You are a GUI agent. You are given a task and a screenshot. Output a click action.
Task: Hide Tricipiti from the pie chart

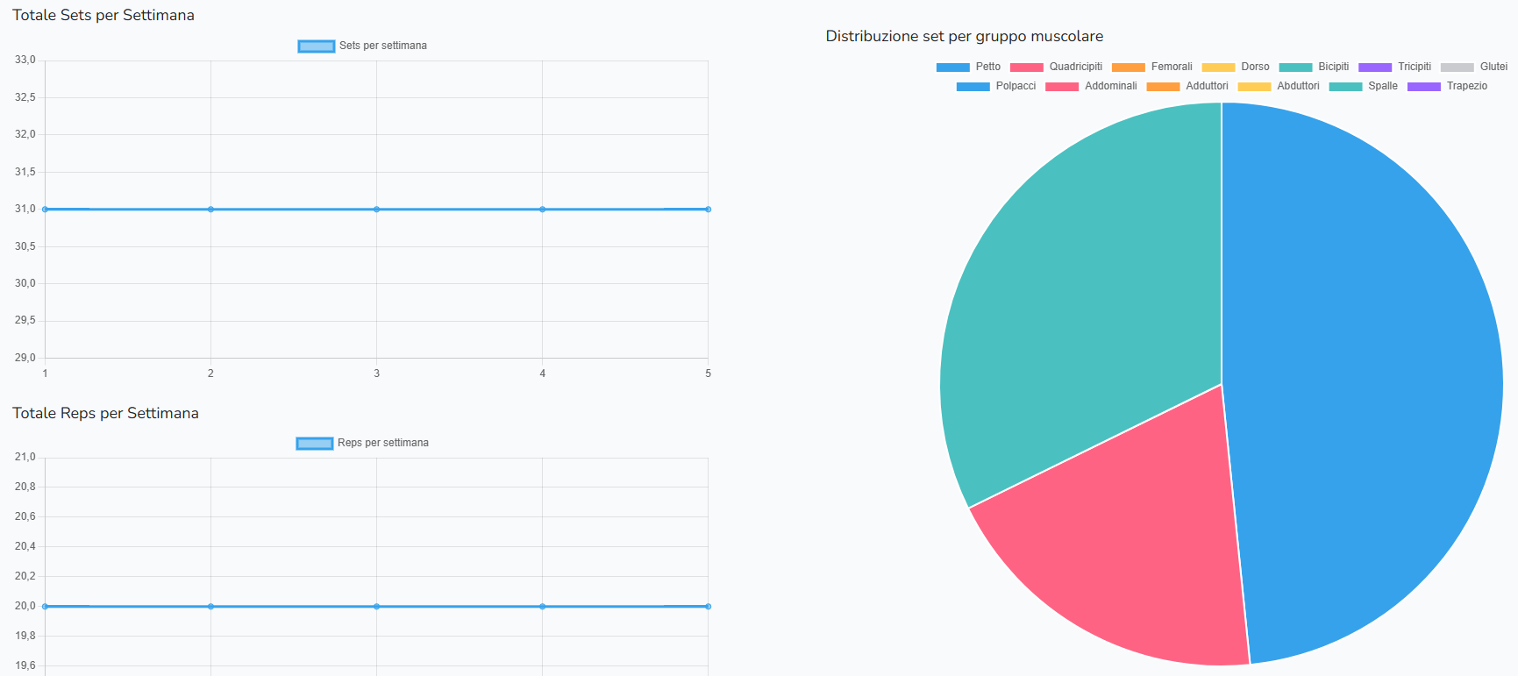pyautogui.click(x=1394, y=67)
